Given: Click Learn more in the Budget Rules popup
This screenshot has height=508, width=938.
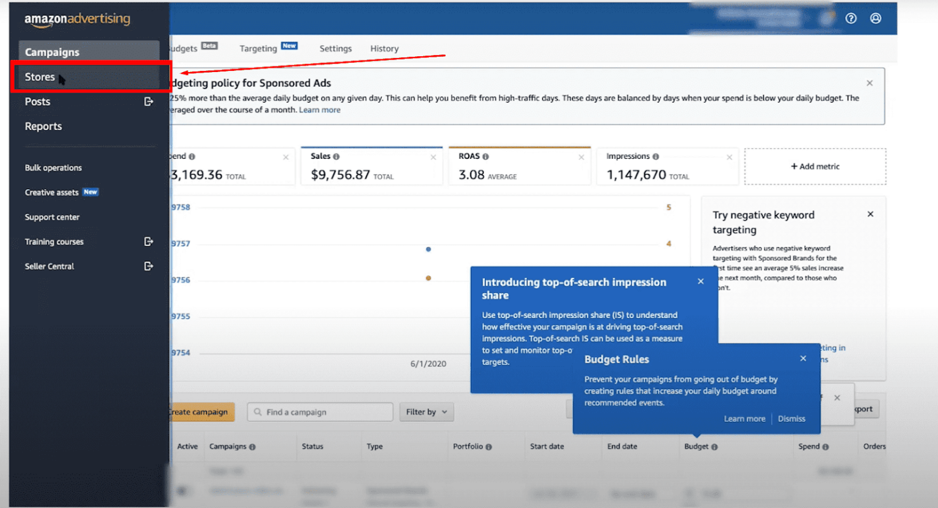Looking at the screenshot, I should [x=744, y=418].
